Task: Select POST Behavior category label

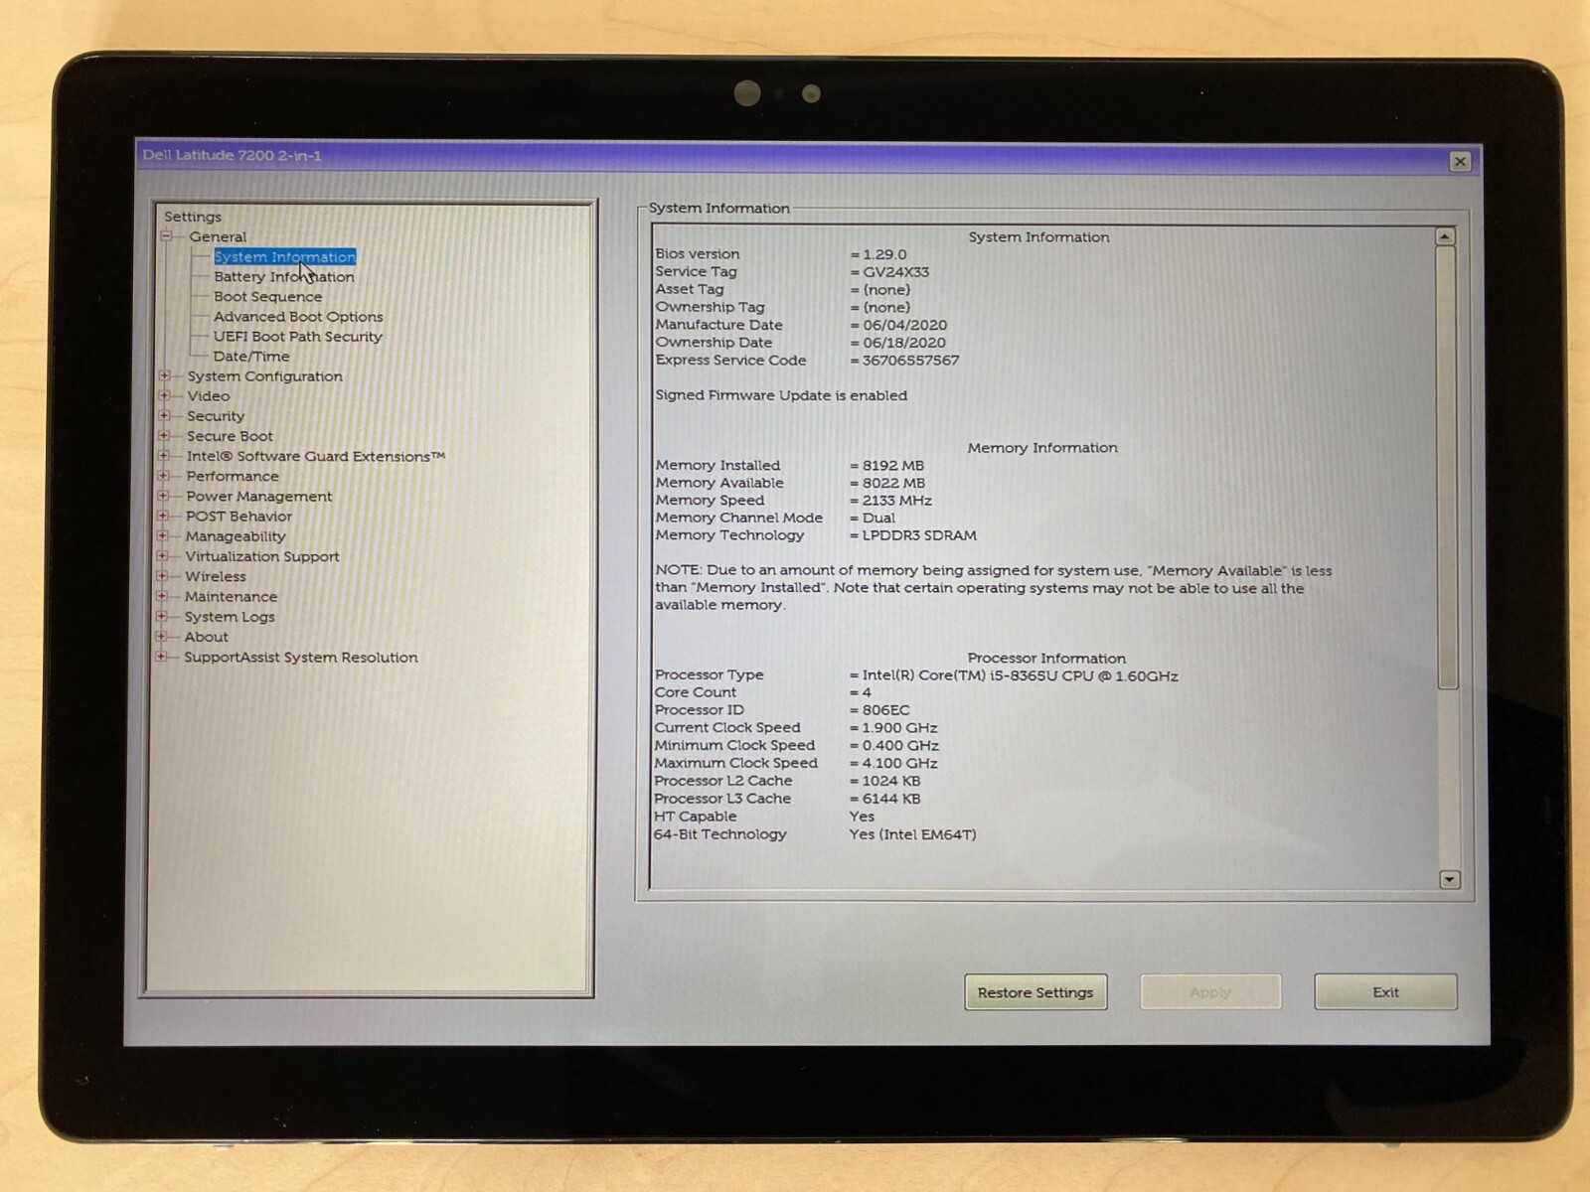Action: pos(238,516)
